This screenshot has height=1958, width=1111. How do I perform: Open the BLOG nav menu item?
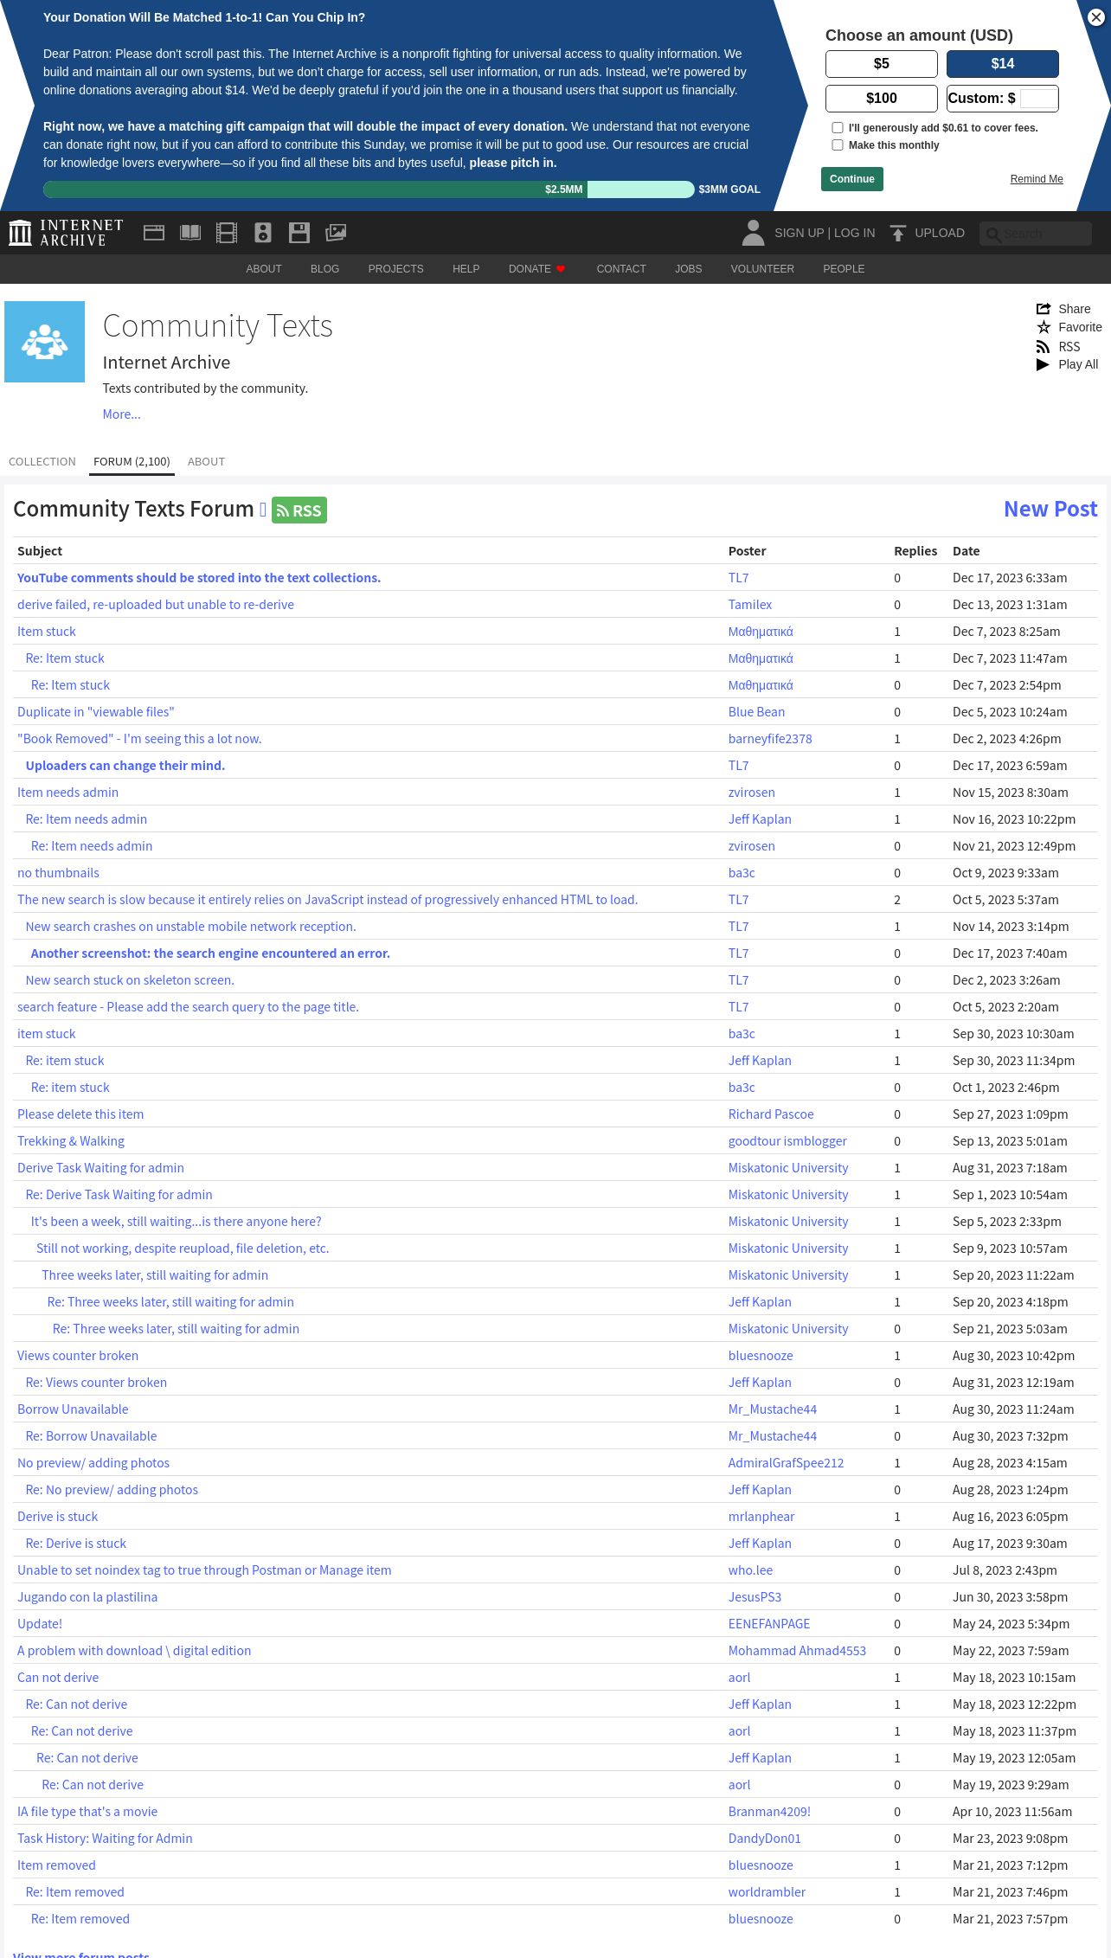pos(324,269)
